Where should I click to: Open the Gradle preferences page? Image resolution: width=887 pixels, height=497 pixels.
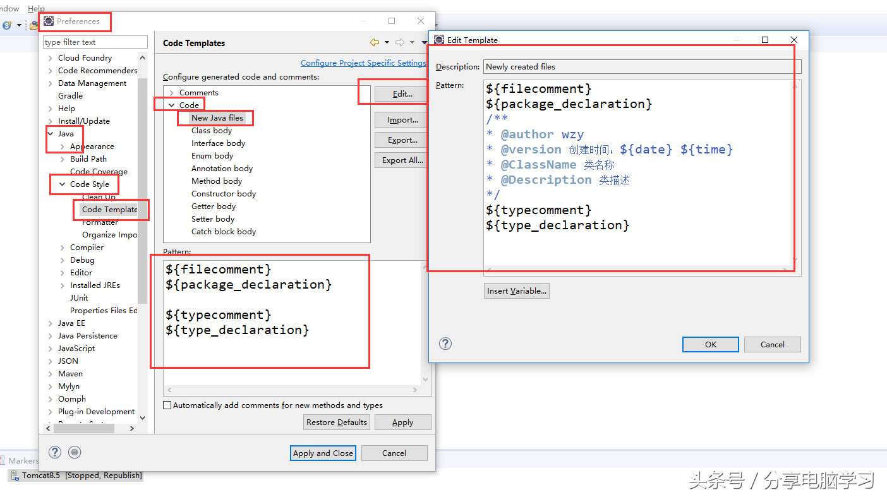[70, 96]
